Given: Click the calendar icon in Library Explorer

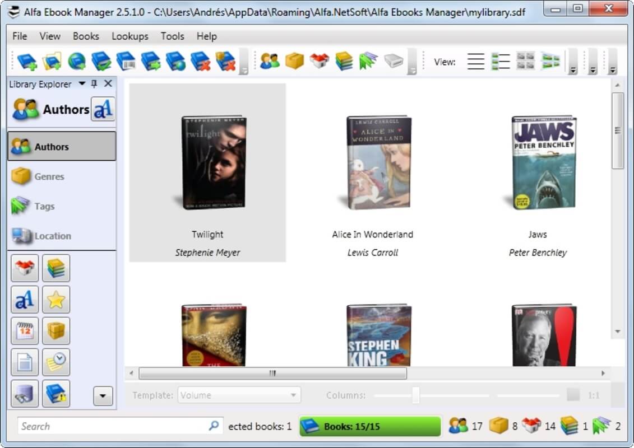Looking at the screenshot, I should (25, 331).
